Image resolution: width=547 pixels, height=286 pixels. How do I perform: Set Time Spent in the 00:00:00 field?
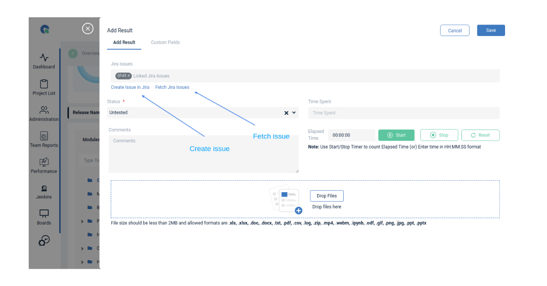click(351, 135)
